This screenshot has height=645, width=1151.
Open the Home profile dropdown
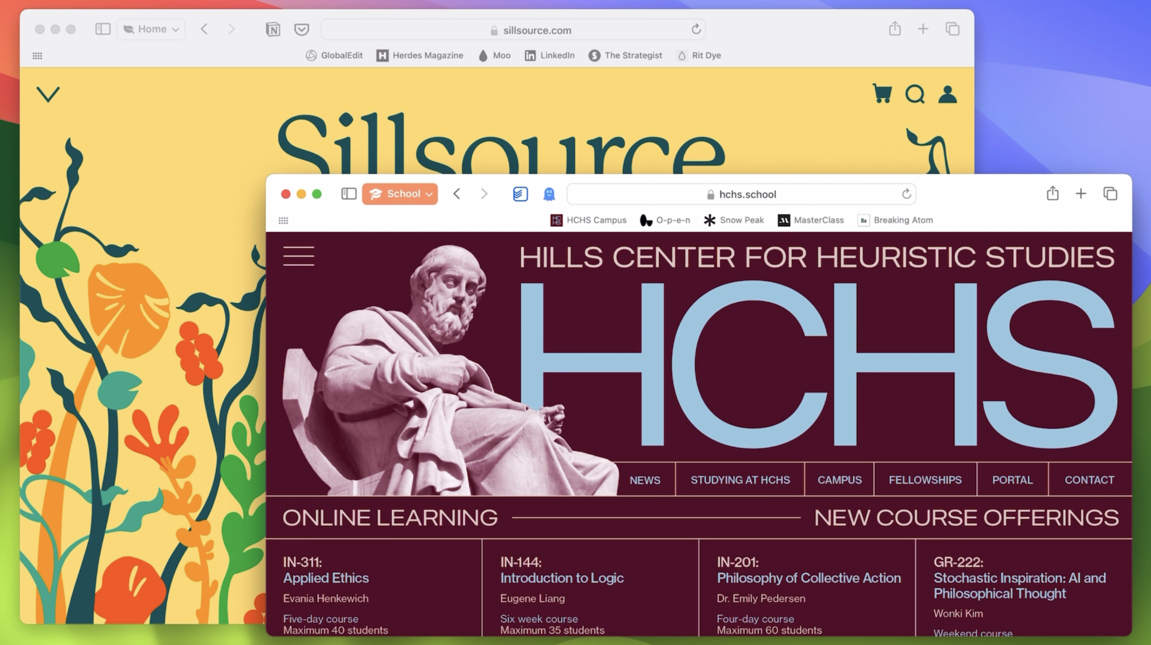click(151, 29)
